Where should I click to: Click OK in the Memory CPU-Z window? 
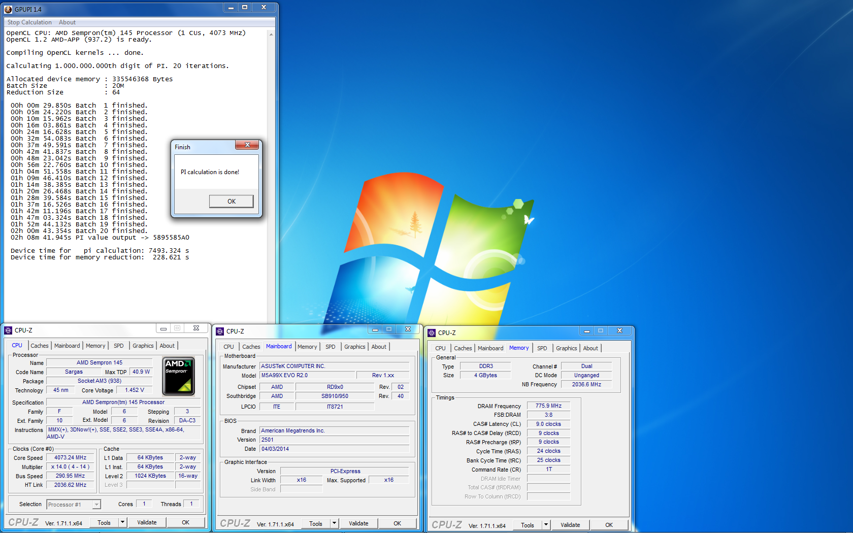[x=609, y=525]
